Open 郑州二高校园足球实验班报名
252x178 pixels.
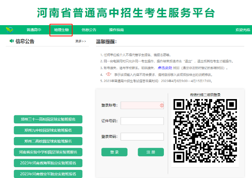point(48,141)
